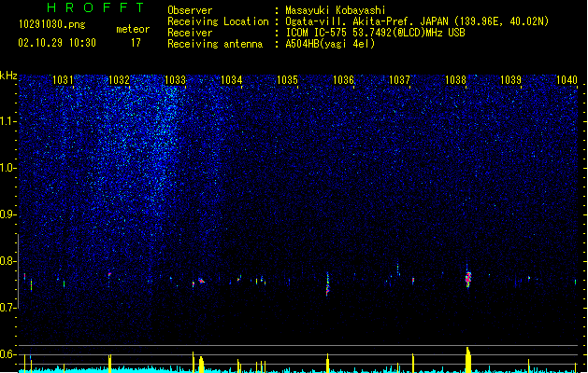Click the Receiving Location label
The width and height of the screenshot is (588, 373).
click(x=218, y=21)
